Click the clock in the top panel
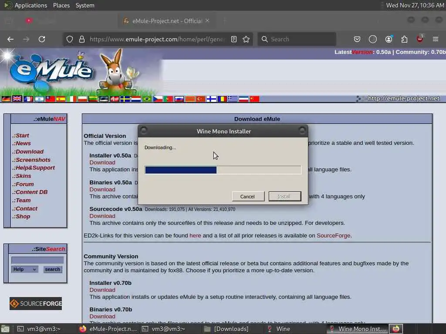 [415, 5]
